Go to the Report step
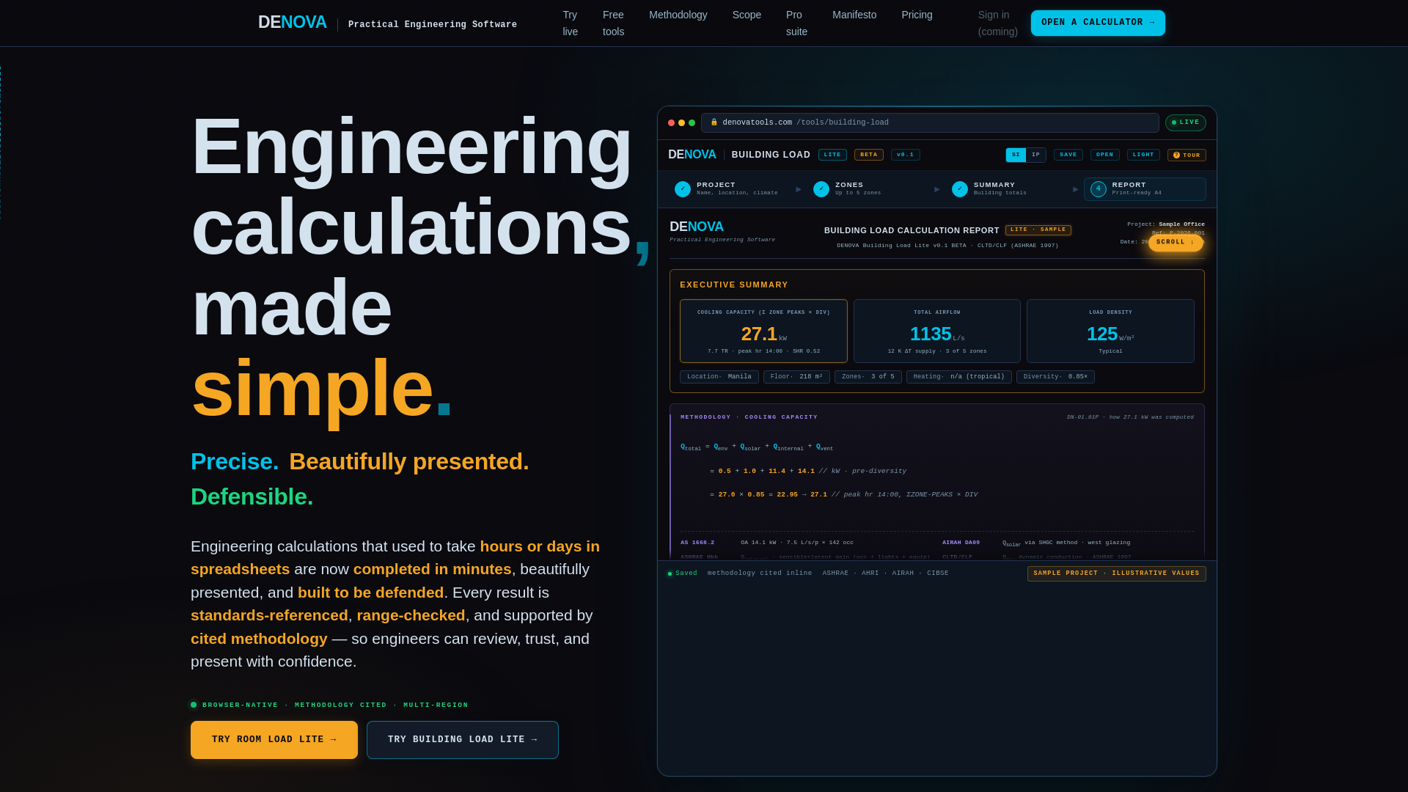The height and width of the screenshot is (792, 1408). tap(1145, 189)
